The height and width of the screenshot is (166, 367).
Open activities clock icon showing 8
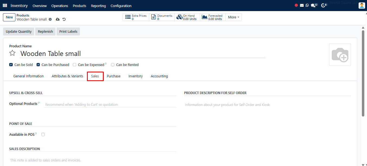tap(324, 5)
